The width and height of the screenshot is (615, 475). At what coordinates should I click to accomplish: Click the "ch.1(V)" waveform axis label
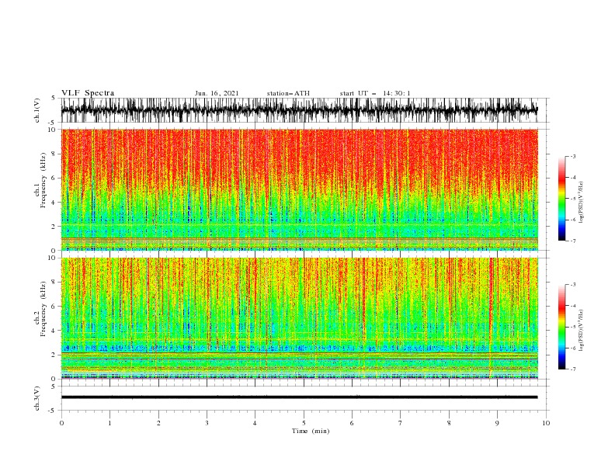(x=37, y=110)
